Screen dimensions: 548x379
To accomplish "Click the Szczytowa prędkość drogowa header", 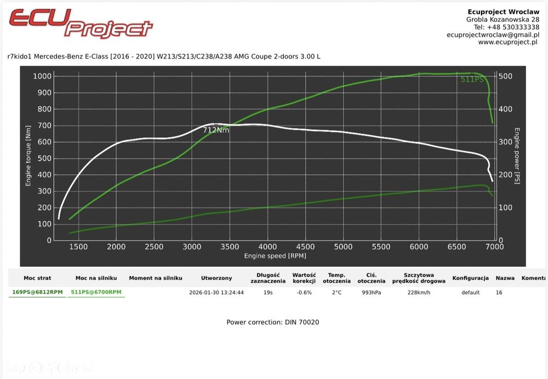I will tap(419, 278).
